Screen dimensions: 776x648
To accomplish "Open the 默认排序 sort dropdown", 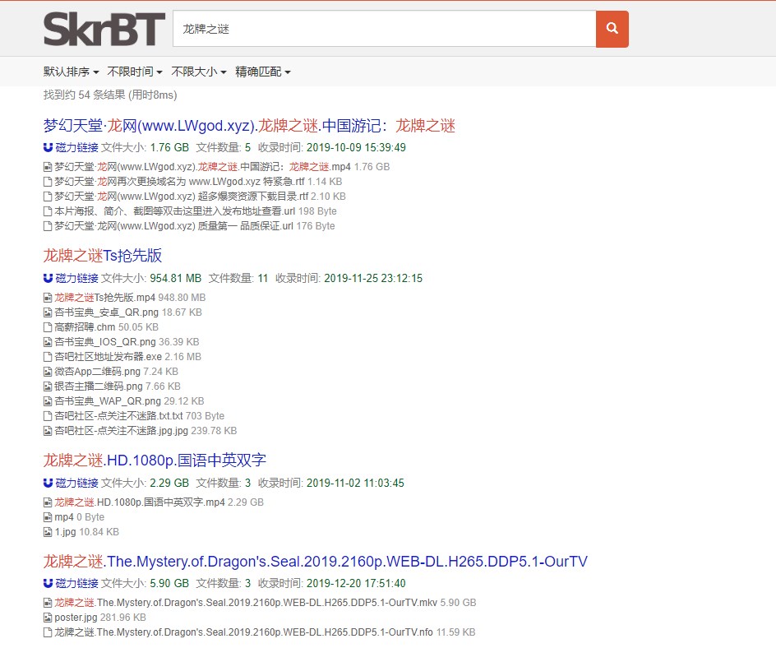I will (71, 72).
